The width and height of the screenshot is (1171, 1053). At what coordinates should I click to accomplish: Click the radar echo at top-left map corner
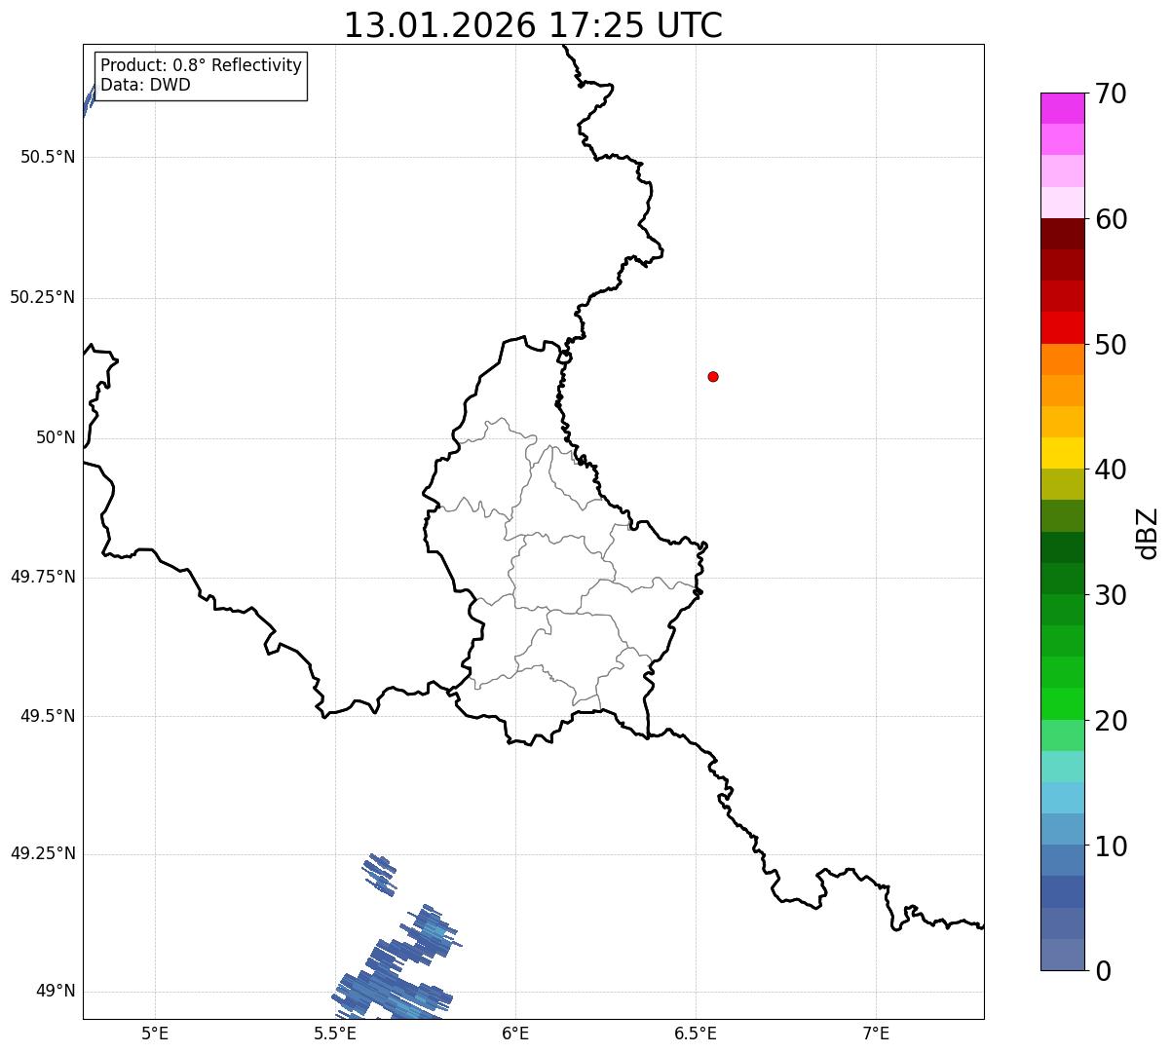pos(88,100)
